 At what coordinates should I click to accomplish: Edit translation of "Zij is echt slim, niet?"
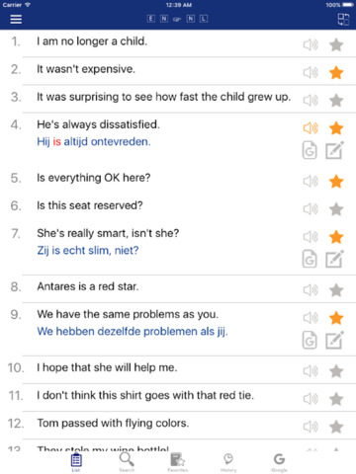334,259
